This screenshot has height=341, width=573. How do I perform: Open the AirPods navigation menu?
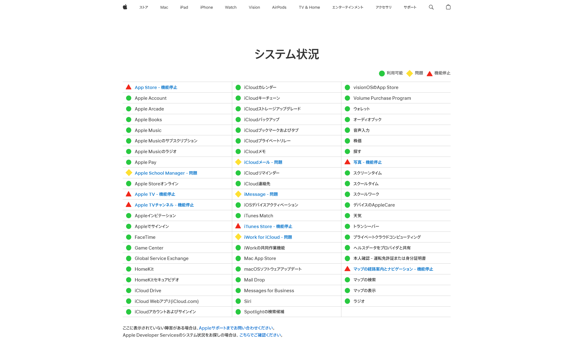coord(279,7)
